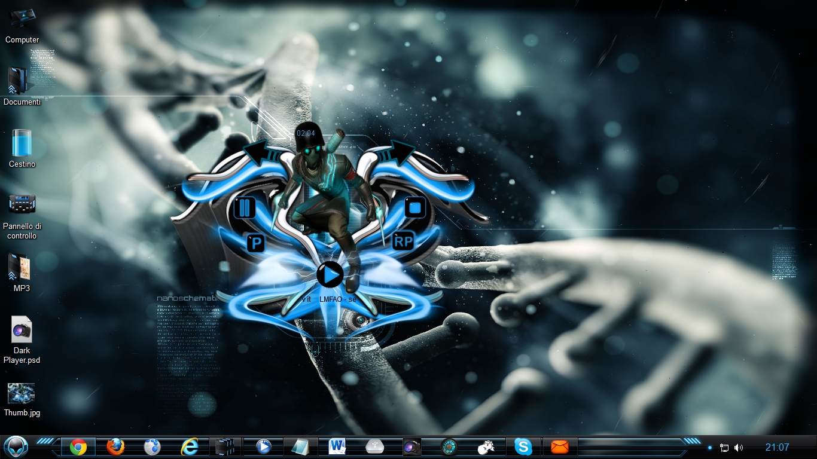Go to previous track with left arrow

[x=261, y=152]
